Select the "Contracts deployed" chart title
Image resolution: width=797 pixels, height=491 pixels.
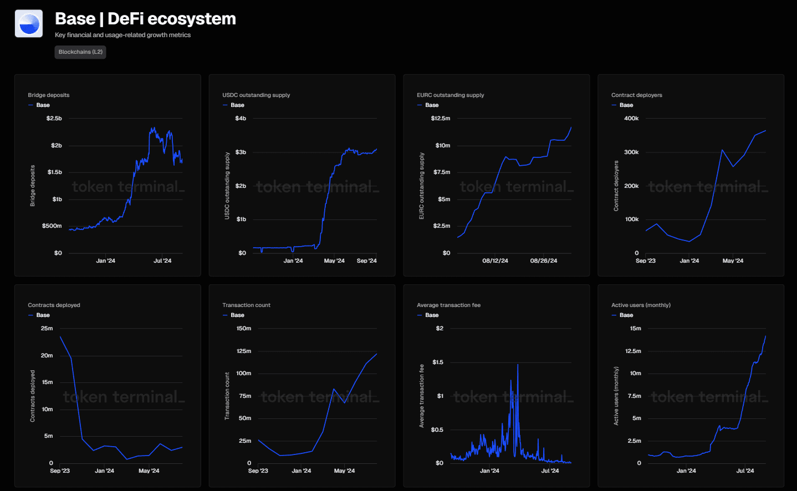(x=54, y=305)
